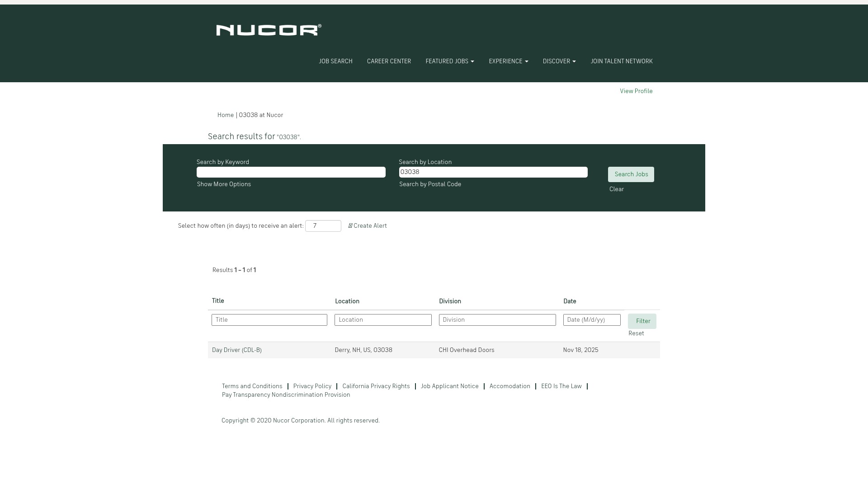Sort results by Division column

coord(450,301)
